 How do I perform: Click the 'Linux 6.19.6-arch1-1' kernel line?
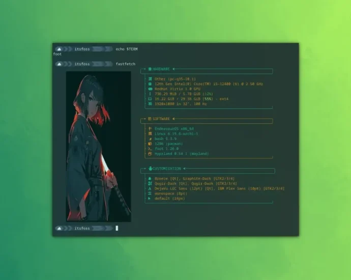point(177,134)
